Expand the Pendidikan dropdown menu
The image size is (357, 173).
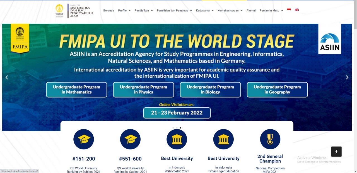[144, 11]
